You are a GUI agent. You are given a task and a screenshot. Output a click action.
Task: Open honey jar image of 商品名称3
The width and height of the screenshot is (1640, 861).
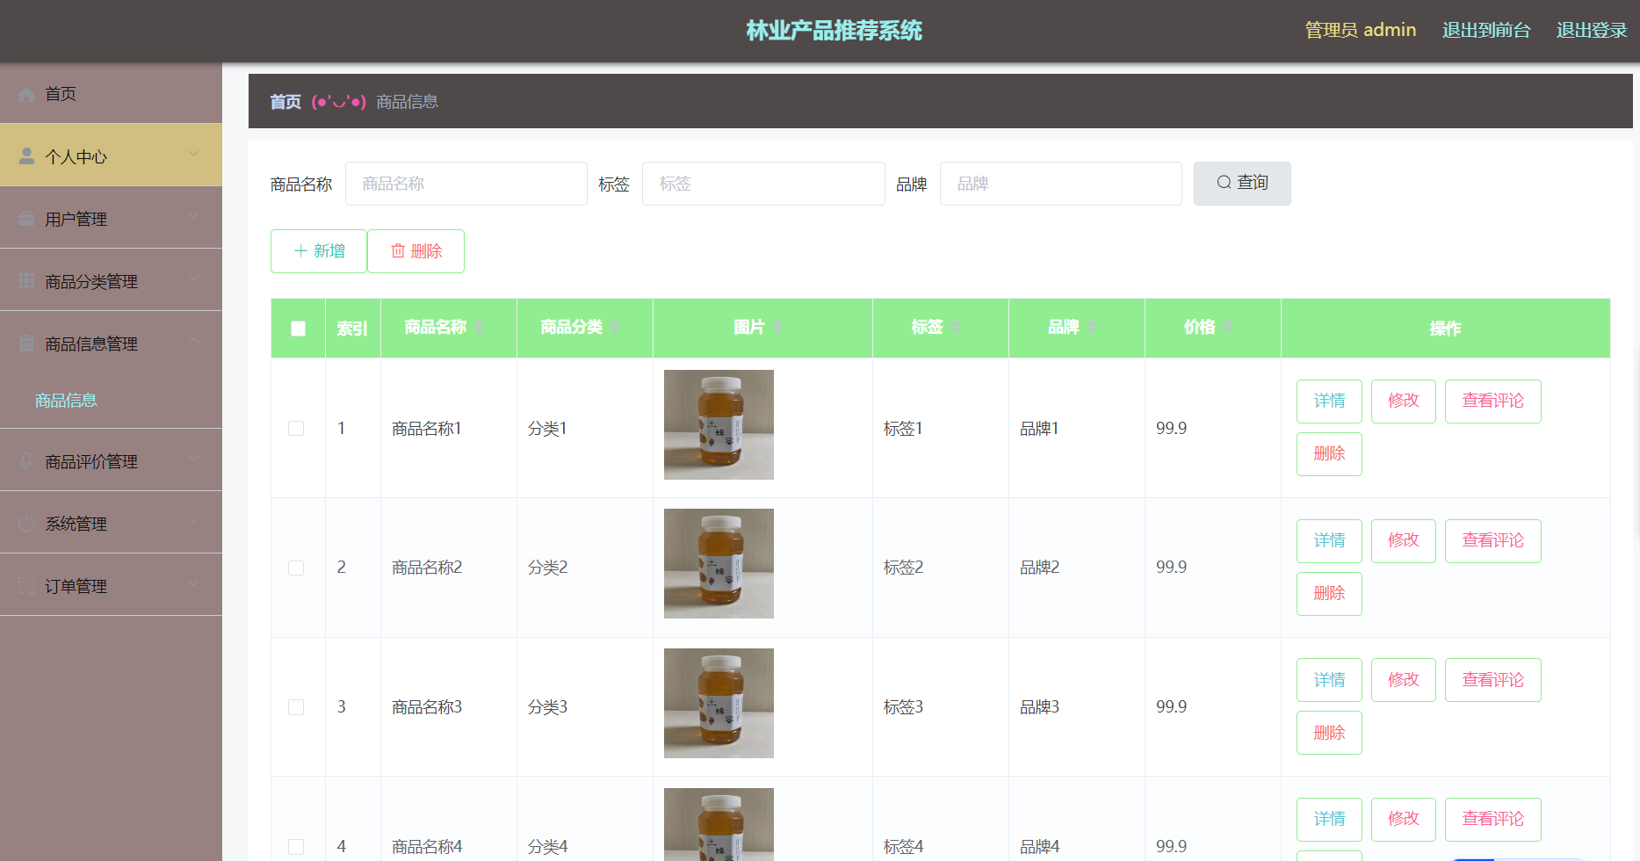(x=719, y=703)
